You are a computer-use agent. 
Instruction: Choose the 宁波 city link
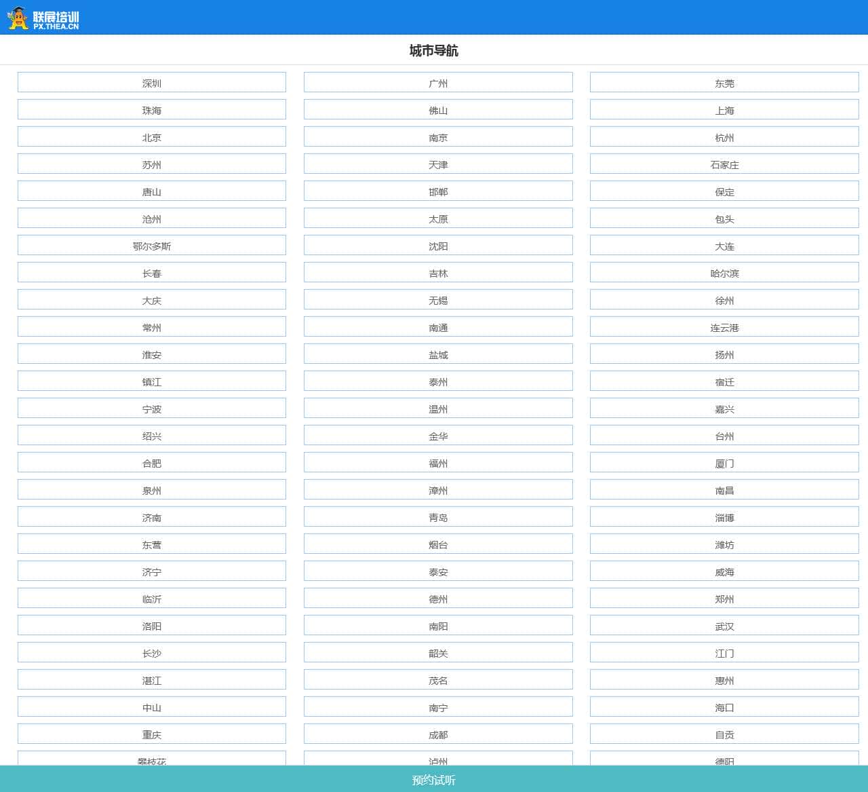click(x=152, y=409)
